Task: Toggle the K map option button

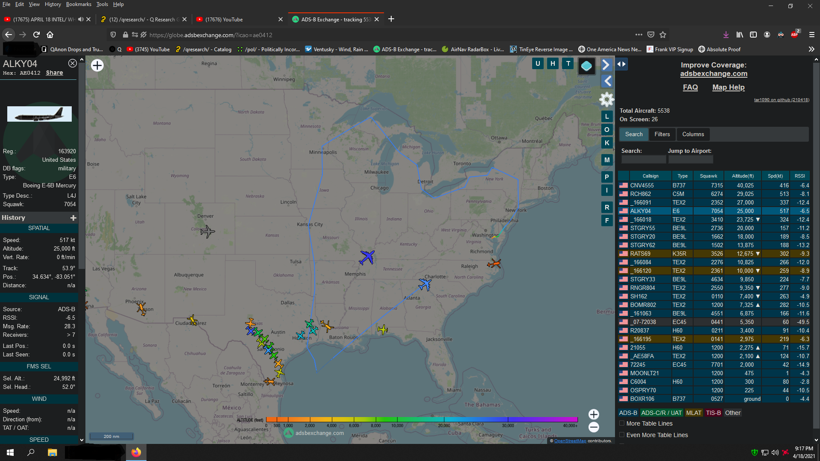Action: pyautogui.click(x=607, y=143)
